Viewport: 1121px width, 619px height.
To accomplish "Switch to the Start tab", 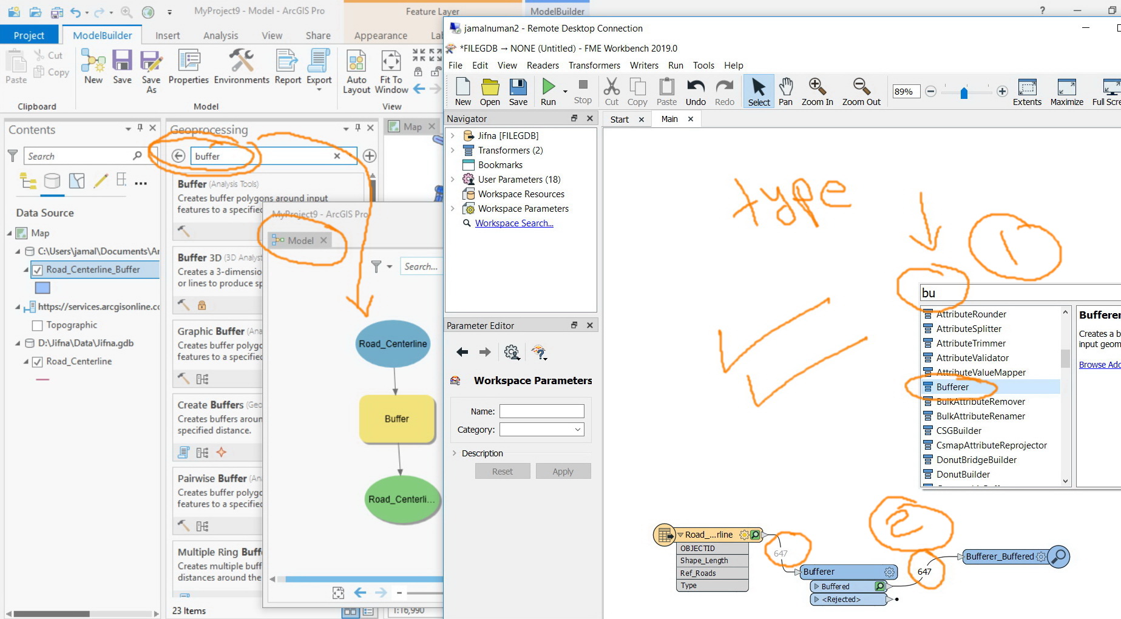I will click(x=619, y=120).
